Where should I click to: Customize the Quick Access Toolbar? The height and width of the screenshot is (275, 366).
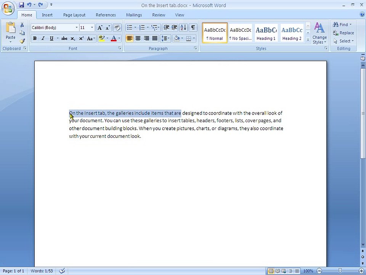point(51,5)
